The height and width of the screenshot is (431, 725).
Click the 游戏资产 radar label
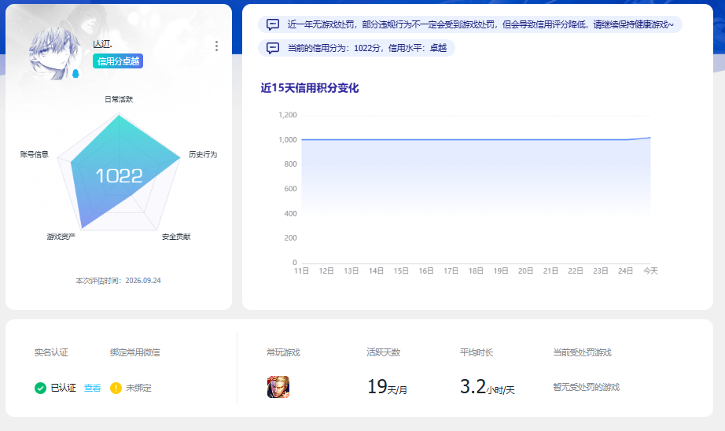[x=61, y=237]
